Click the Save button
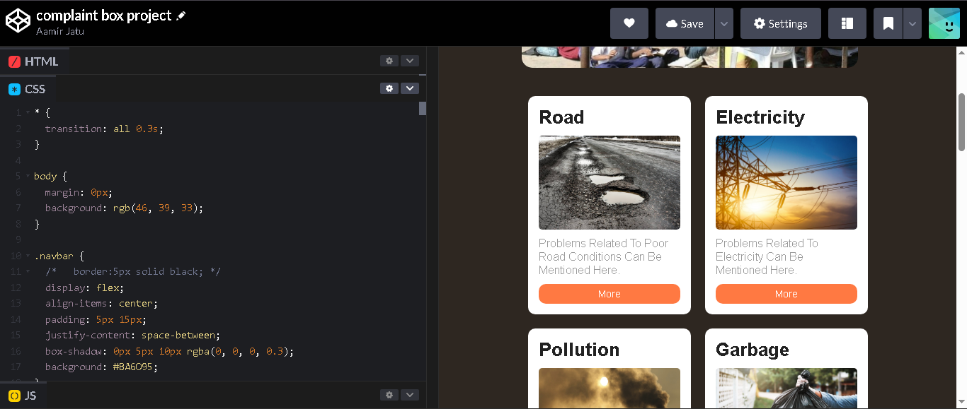The image size is (967, 409). 685,23
